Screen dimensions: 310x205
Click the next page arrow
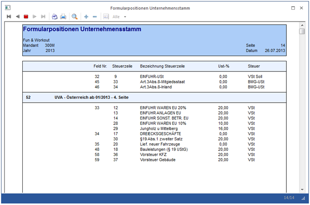[x=35, y=16]
